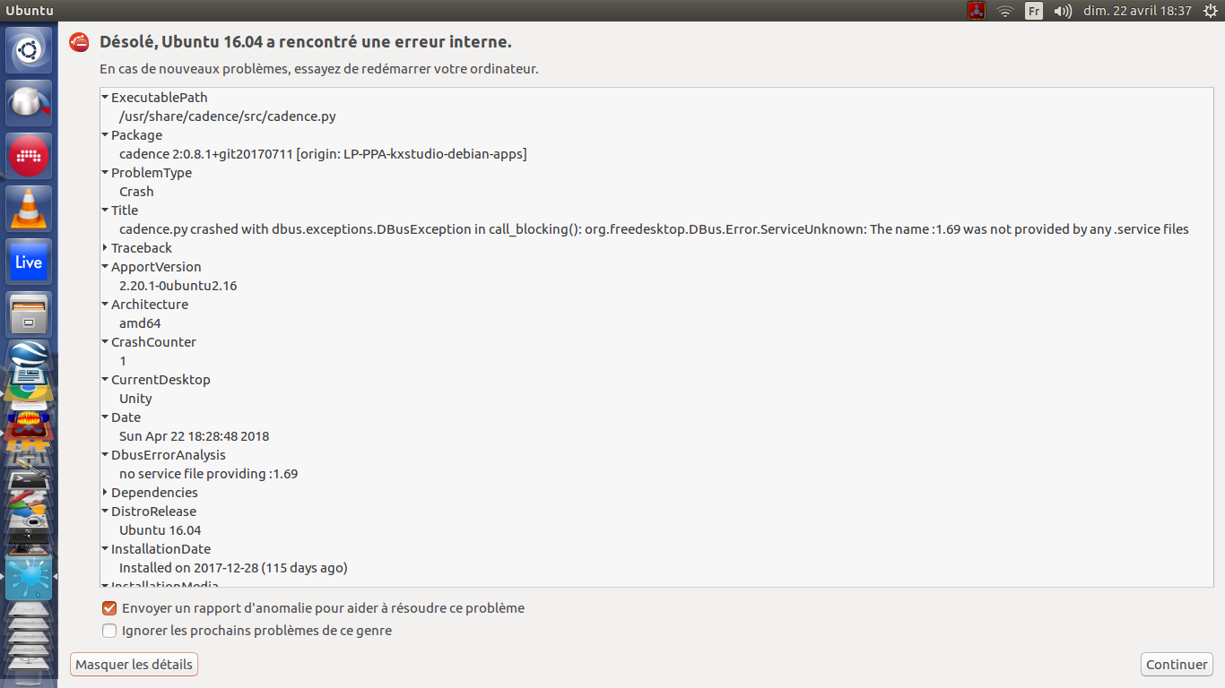Screen dimensions: 1225x688
Task: Uncheck the send anomaly report checkbox
Action: (x=109, y=608)
